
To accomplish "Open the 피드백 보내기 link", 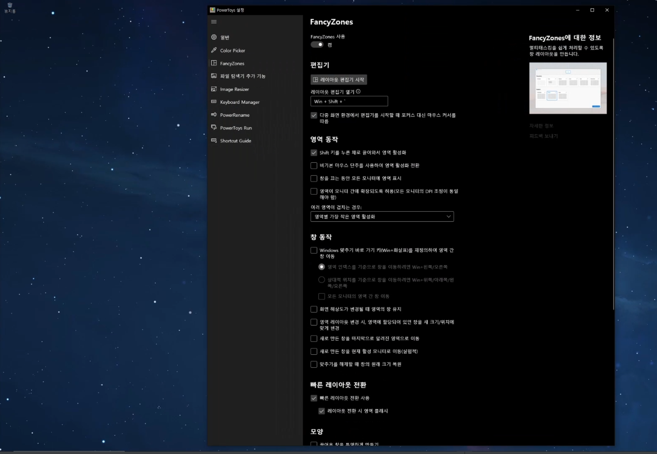I will coord(543,136).
